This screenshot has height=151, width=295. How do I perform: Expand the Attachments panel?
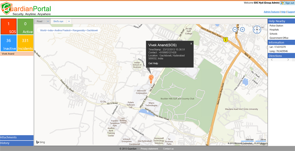click(17, 138)
